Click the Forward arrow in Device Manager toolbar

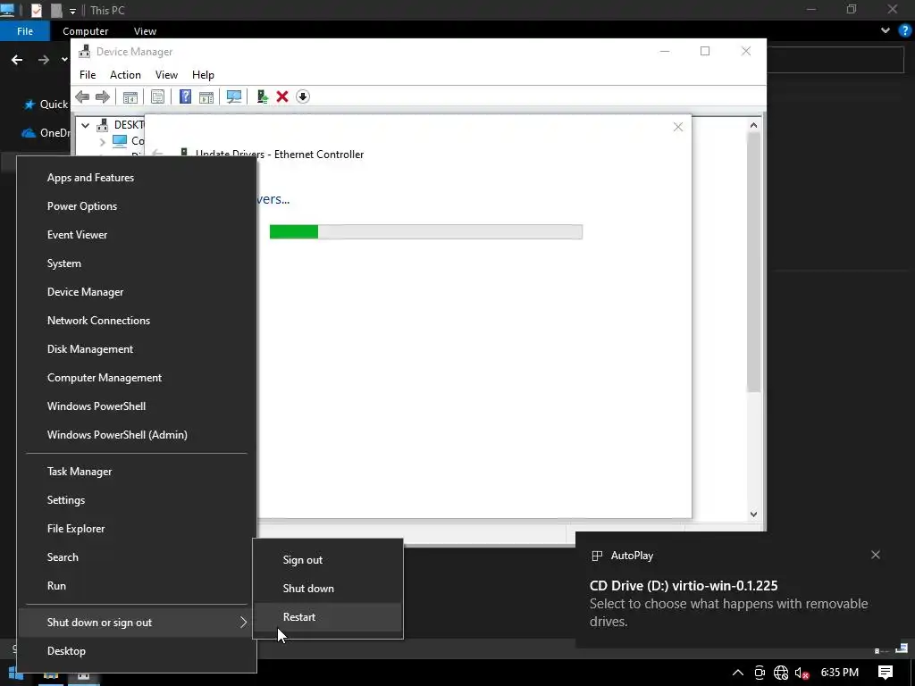(x=103, y=96)
